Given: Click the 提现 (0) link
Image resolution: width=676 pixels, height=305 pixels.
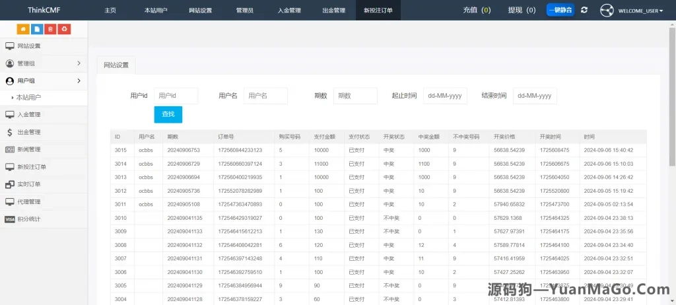Looking at the screenshot, I should (x=522, y=10).
